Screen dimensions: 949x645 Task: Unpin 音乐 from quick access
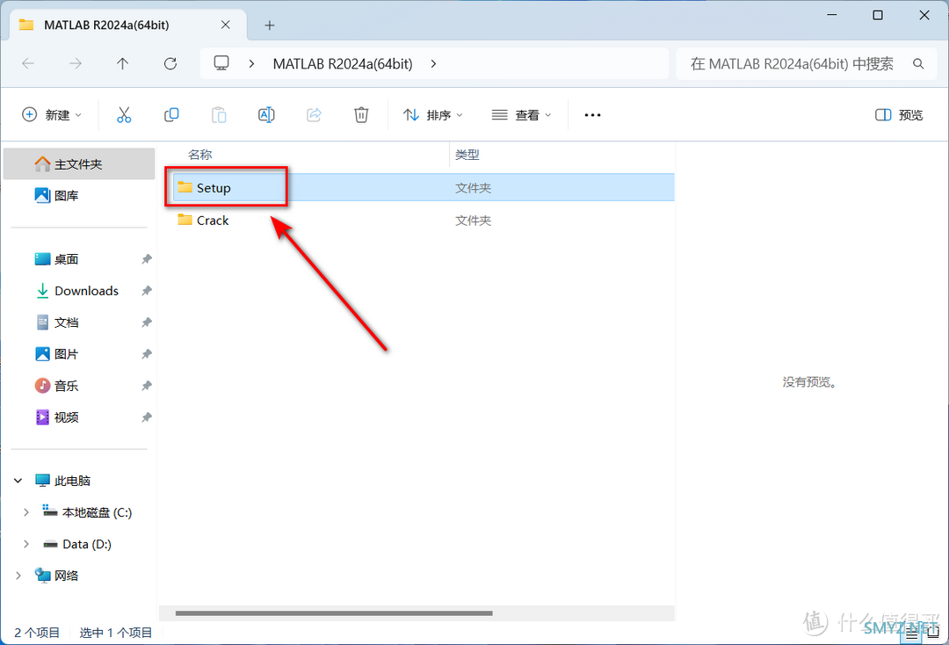point(147,386)
